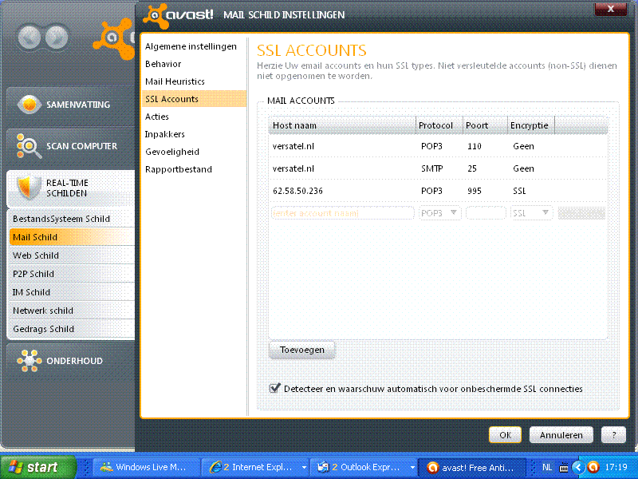Click the blue arrow tray expander icon
This screenshot has height=479, width=638.
point(578,467)
